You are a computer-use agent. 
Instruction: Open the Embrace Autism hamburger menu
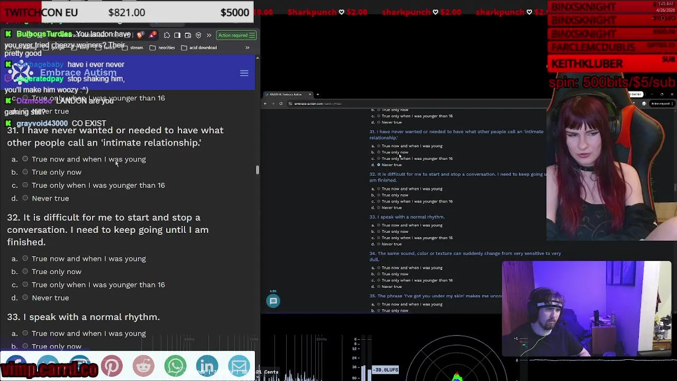click(244, 73)
